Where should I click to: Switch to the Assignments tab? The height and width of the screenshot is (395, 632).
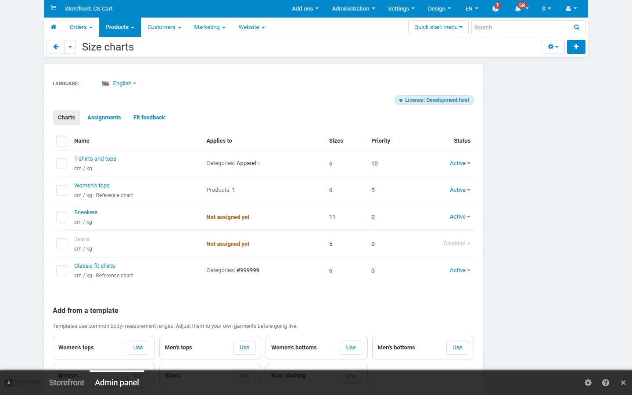104,118
